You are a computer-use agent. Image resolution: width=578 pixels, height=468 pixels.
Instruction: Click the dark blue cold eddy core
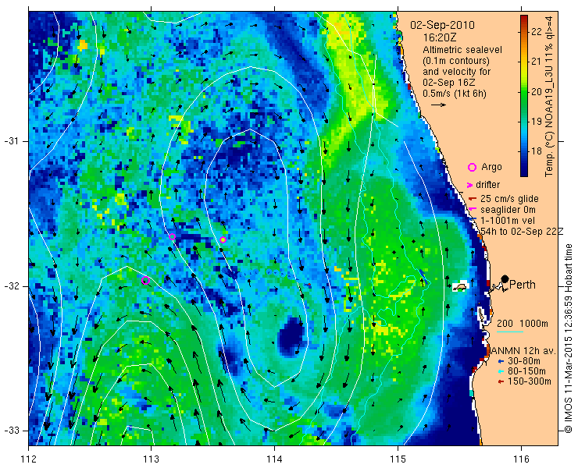(291, 336)
